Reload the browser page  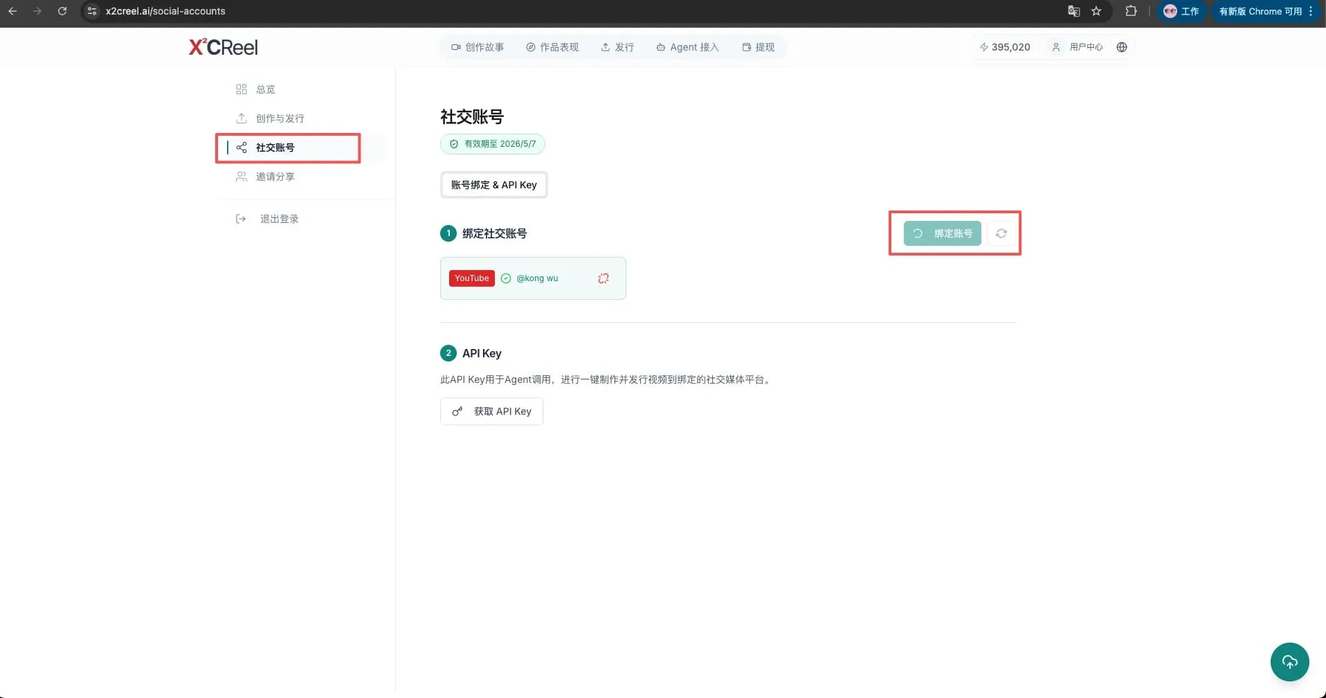click(62, 11)
